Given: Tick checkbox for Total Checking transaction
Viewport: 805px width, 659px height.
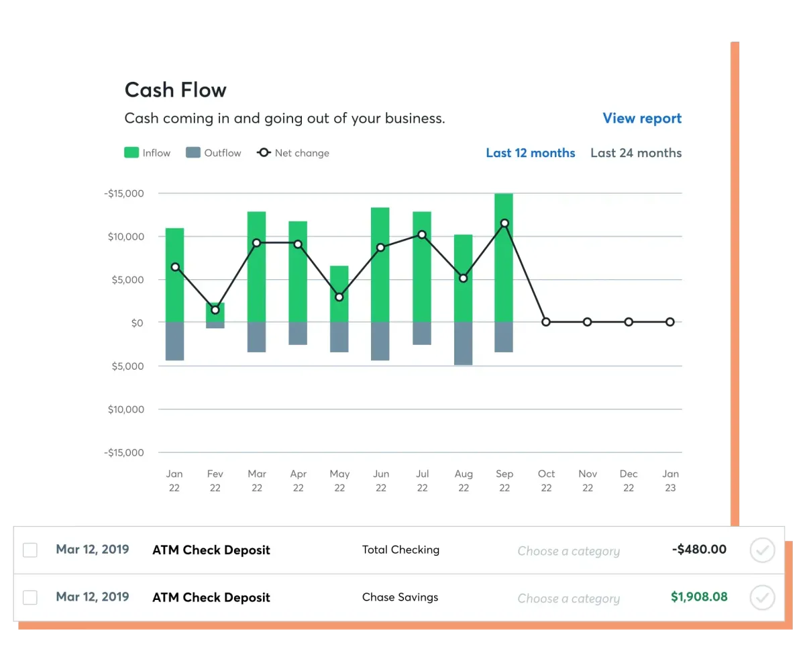Looking at the screenshot, I should click(x=30, y=550).
